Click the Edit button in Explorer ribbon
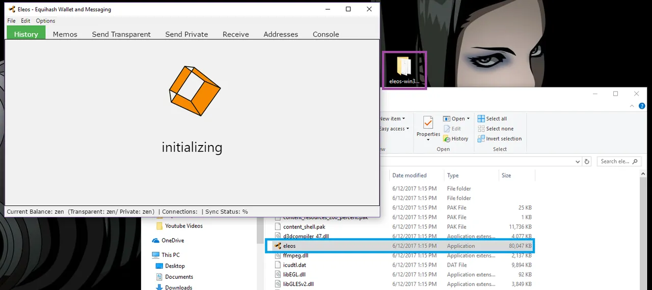 (452, 129)
